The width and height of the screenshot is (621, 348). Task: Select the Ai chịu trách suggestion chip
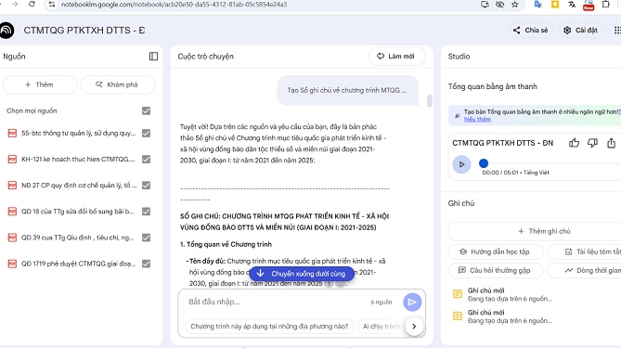(x=382, y=327)
